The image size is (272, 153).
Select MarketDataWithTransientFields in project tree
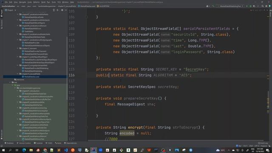click(x=36, y=54)
